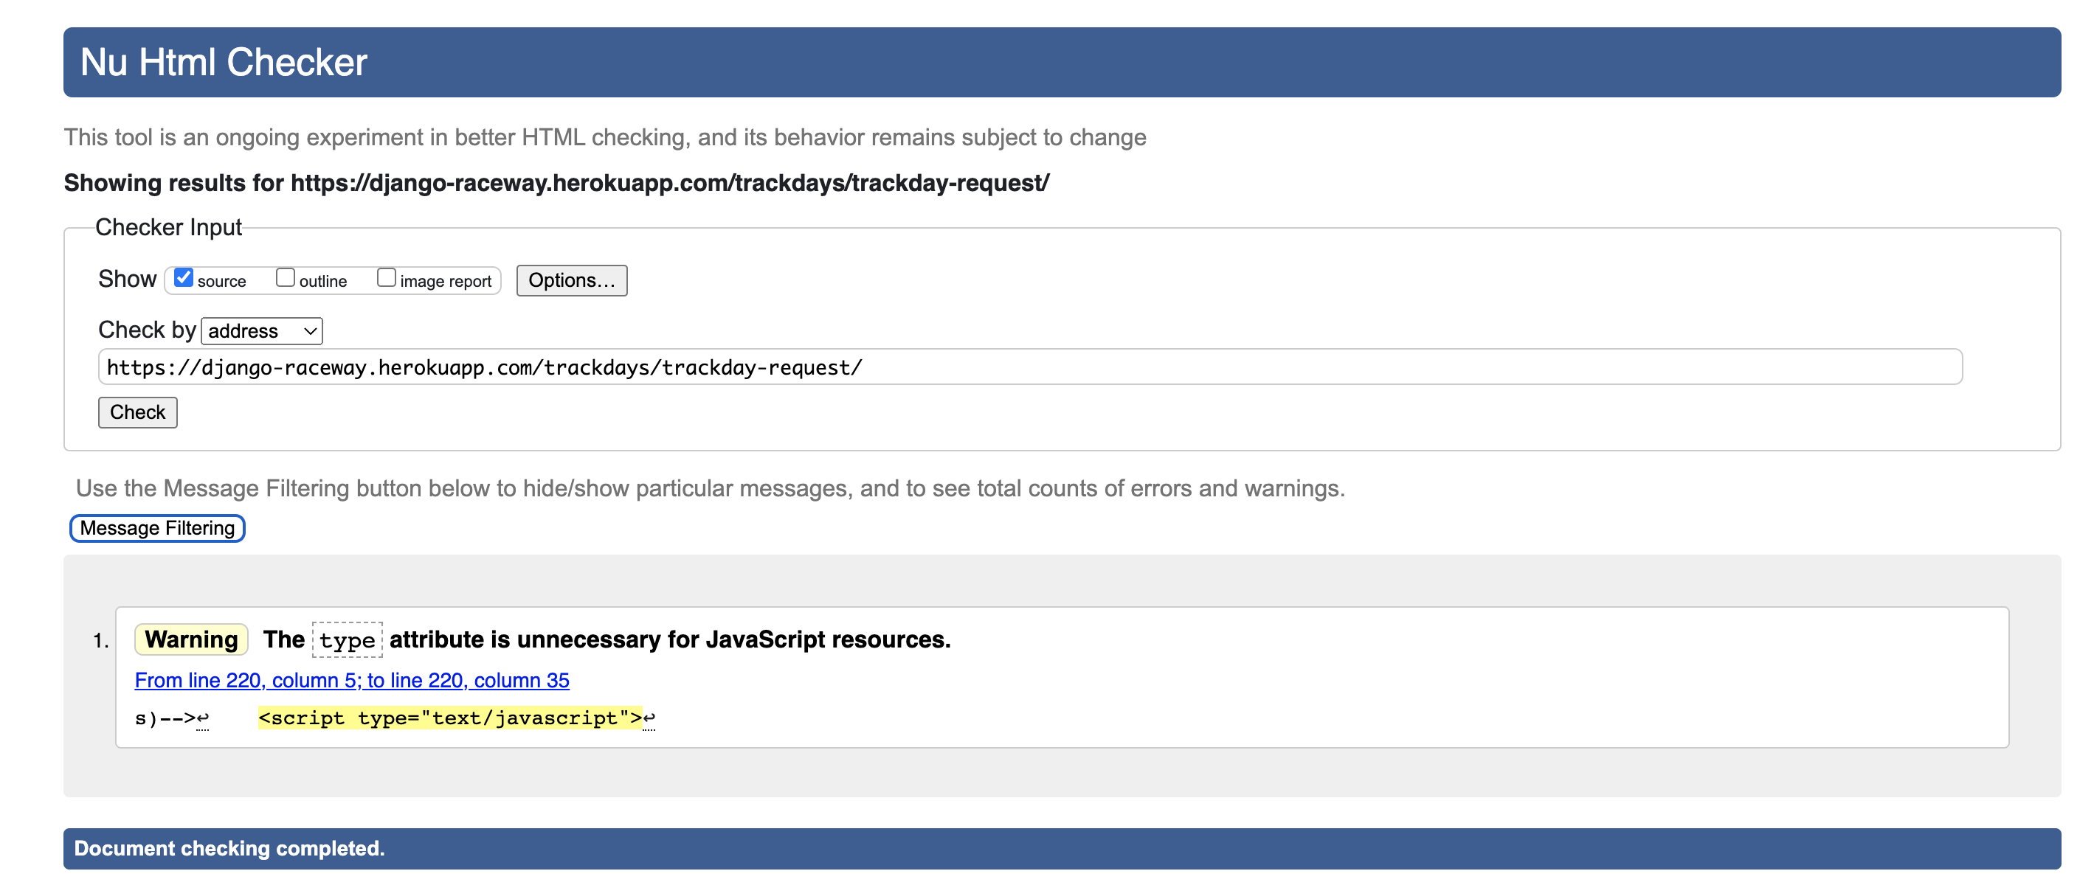The image size is (2094, 885).
Task: Enable the outline checkbox
Action: [286, 279]
